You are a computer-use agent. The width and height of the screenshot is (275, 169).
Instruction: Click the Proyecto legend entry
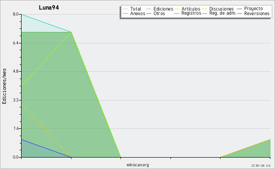point(250,9)
